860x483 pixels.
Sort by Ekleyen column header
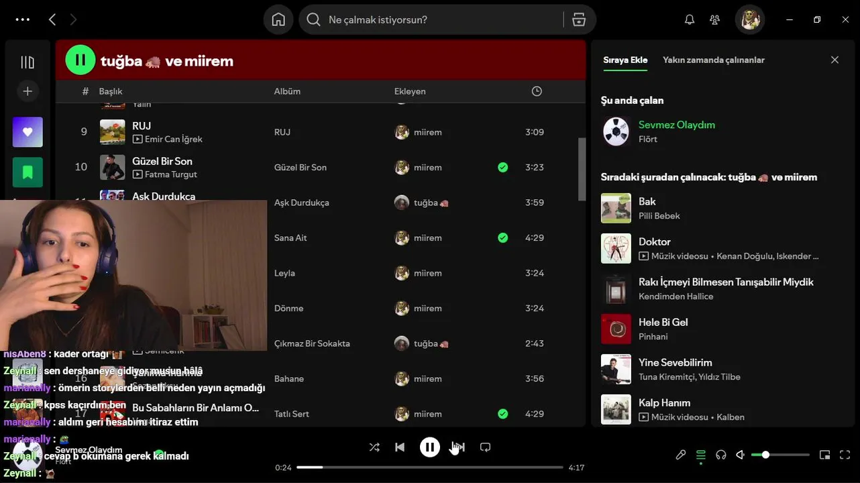(410, 91)
